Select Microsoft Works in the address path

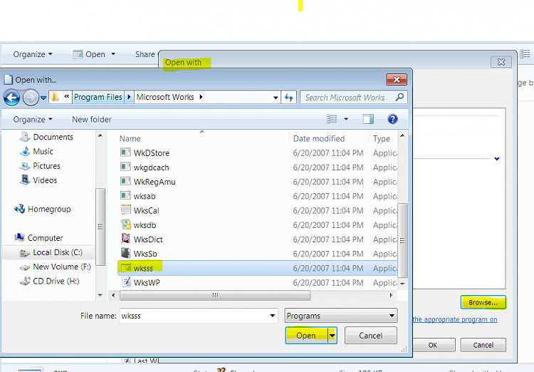coord(165,97)
